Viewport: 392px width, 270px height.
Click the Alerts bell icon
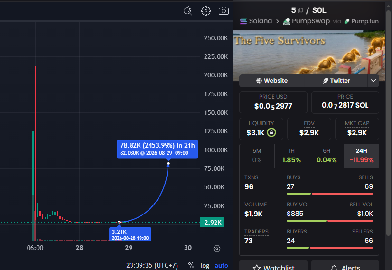[x=334, y=268]
